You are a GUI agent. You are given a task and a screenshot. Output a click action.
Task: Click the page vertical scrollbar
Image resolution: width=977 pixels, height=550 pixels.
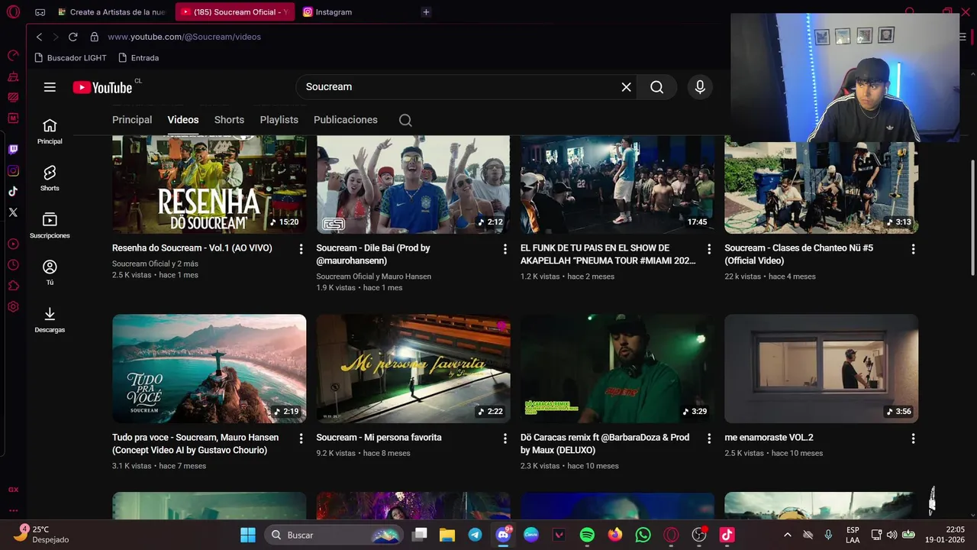click(x=972, y=218)
